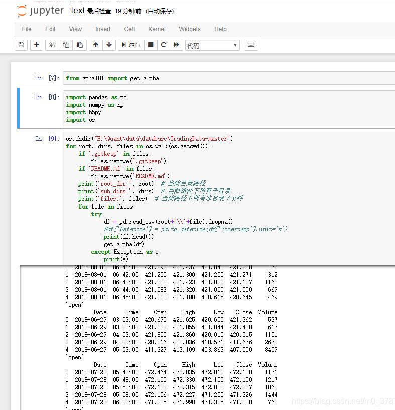Viewport: 395px width, 410px height.
Task: Open the command palette keyboard icon
Action: (251, 45)
